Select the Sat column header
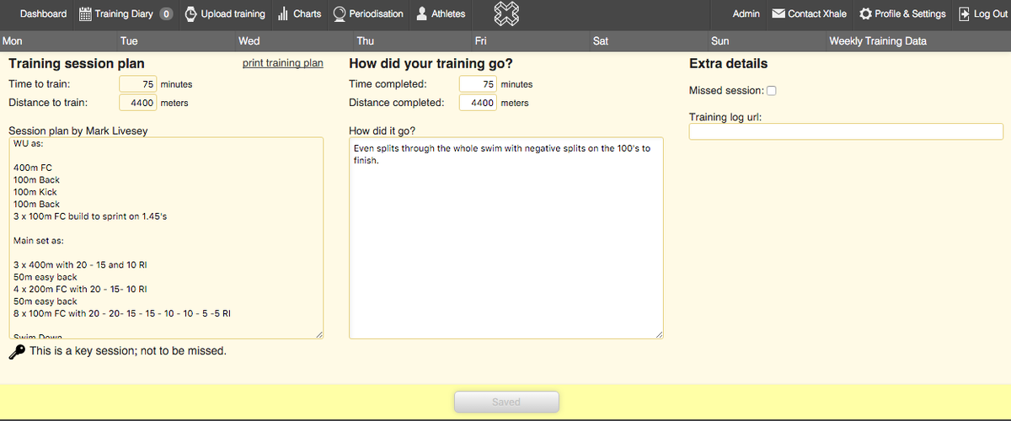Viewport: 1011px width, 421px height. [x=601, y=41]
